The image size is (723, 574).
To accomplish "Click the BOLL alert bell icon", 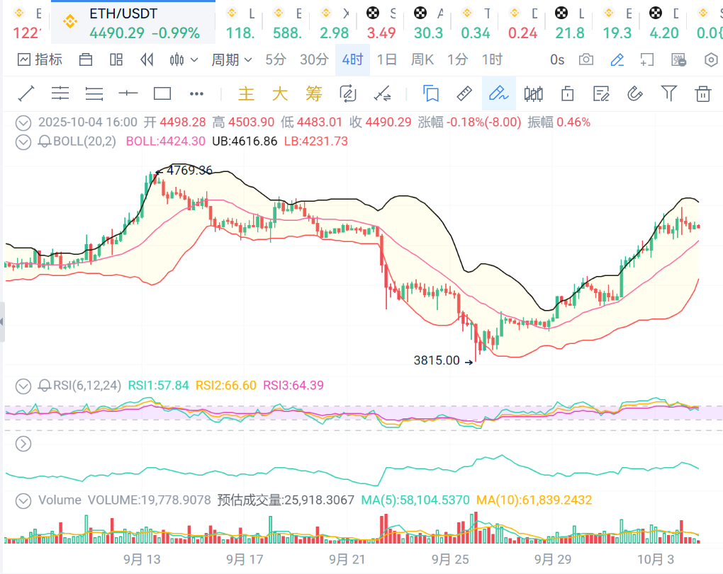I will [x=44, y=142].
